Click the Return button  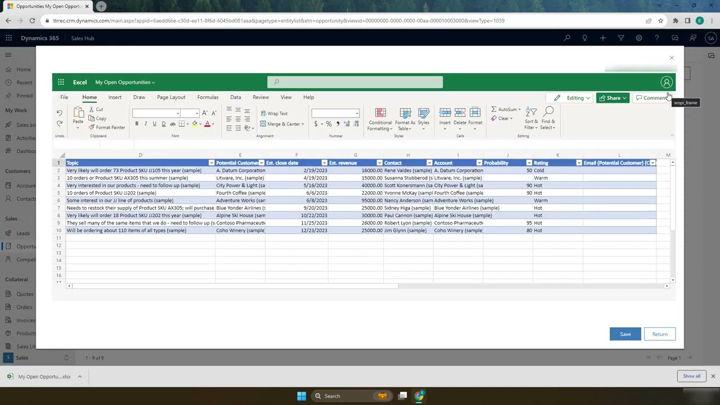click(660, 334)
